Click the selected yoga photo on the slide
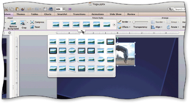The height and width of the screenshot is (103, 190). [125, 54]
